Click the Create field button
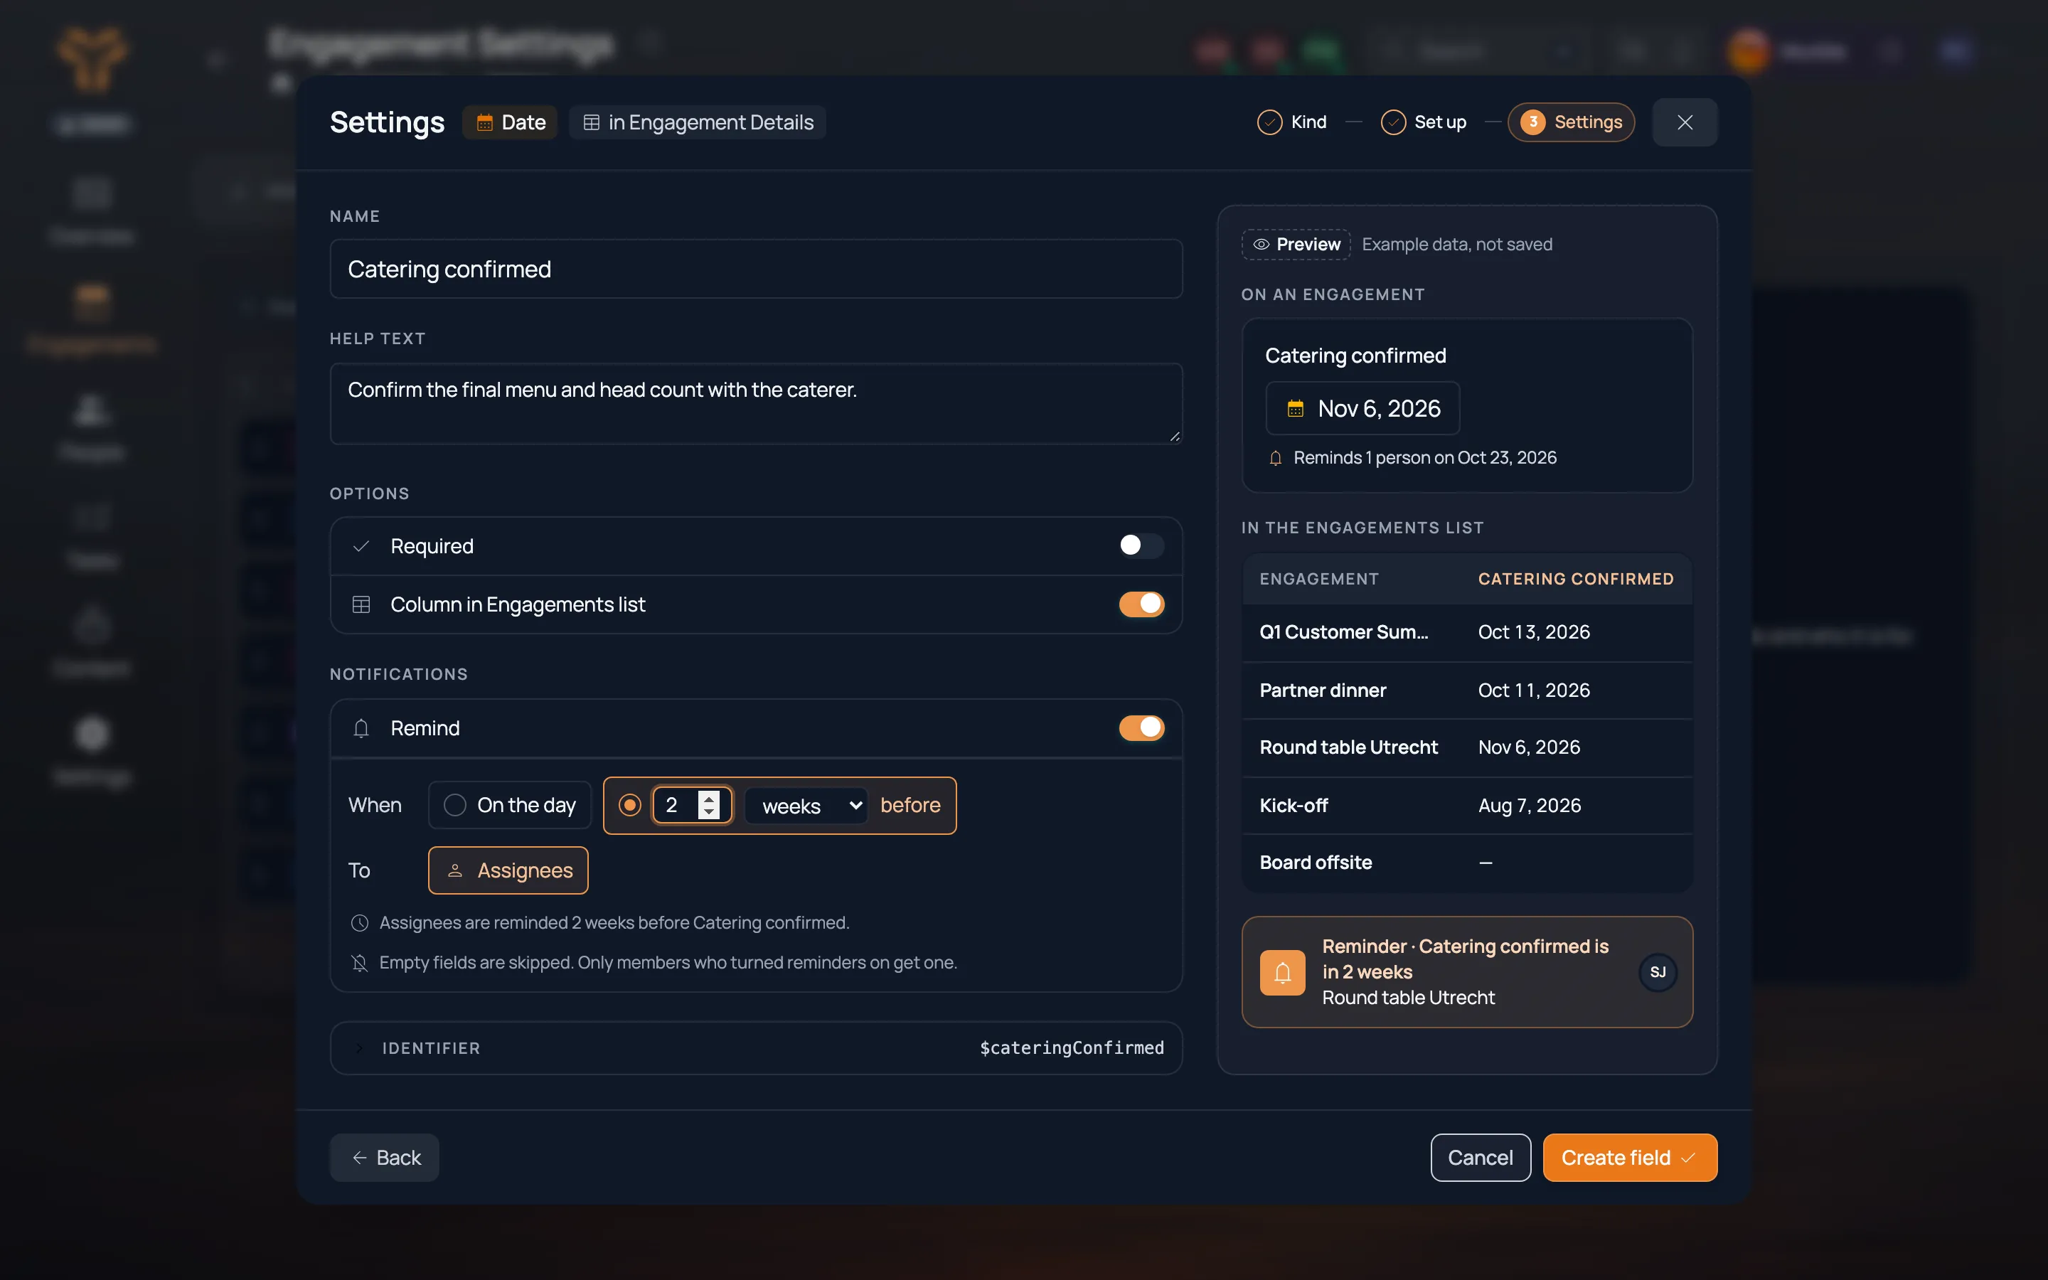 (1629, 1157)
